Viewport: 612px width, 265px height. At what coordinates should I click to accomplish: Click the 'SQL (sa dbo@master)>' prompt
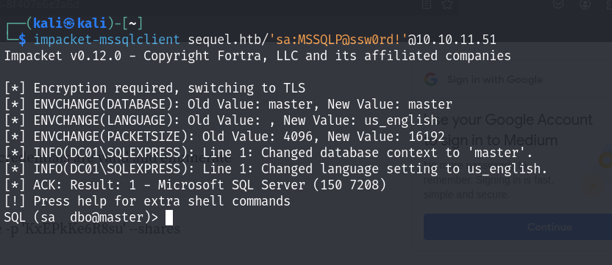pyautogui.click(x=81, y=217)
